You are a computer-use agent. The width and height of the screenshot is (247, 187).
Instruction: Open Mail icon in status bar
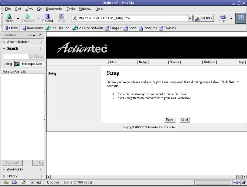14,182
